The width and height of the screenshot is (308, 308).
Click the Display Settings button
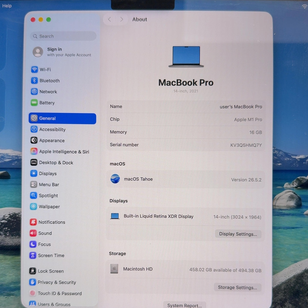click(x=238, y=234)
